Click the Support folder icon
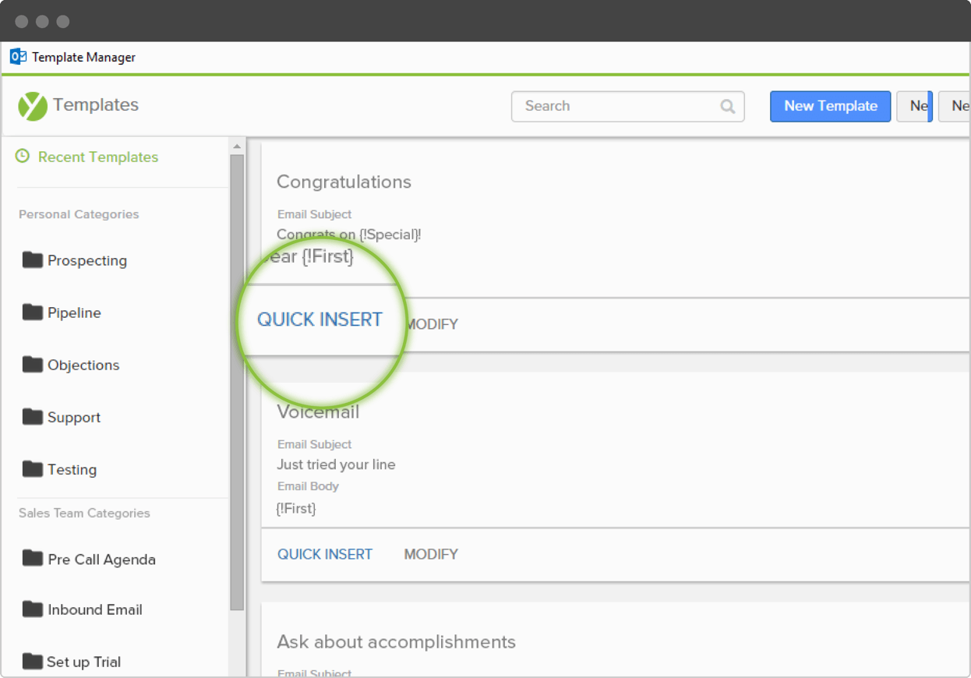Screen dimensions: 971x678 point(33,417)
